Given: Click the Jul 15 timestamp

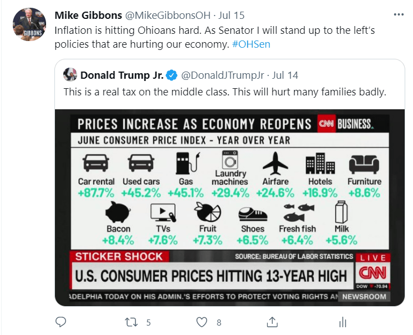Looking at the screenshot, I should [x=231, y=16].
